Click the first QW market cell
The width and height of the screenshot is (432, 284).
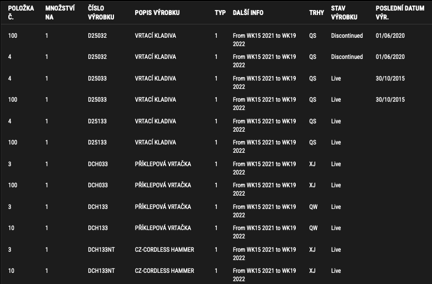click(313, 207)
